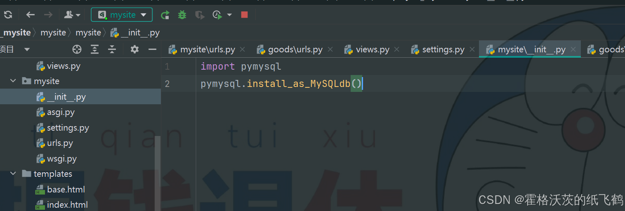Navigate back with the left arrow

31,15
